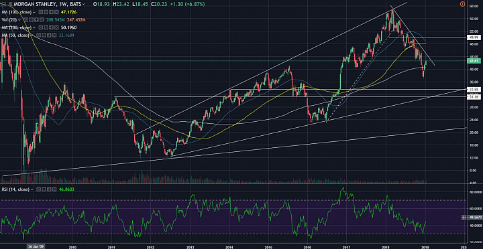Click the RSI (14, close) legend label
The width and height of the screenshot is (483, 249).
click(x=15, y=189)
